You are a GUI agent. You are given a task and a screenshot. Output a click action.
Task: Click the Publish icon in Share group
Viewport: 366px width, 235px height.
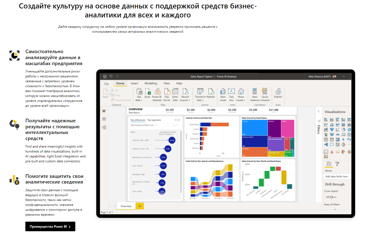click(x=278, y=91)
